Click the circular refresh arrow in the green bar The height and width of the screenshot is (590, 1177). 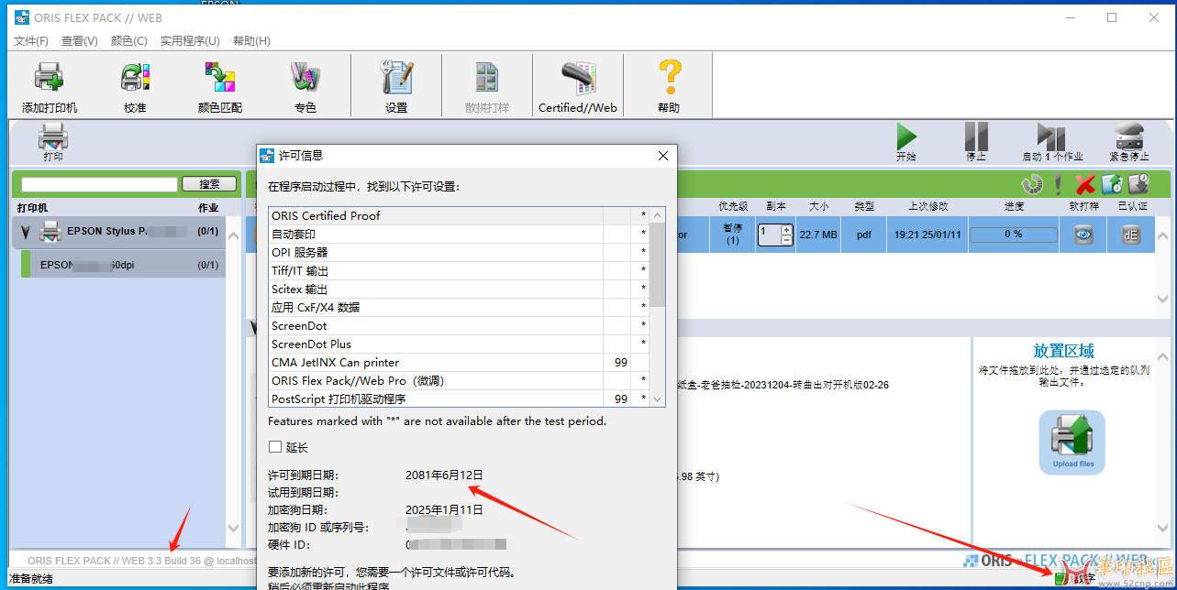tap(1032, 184)
